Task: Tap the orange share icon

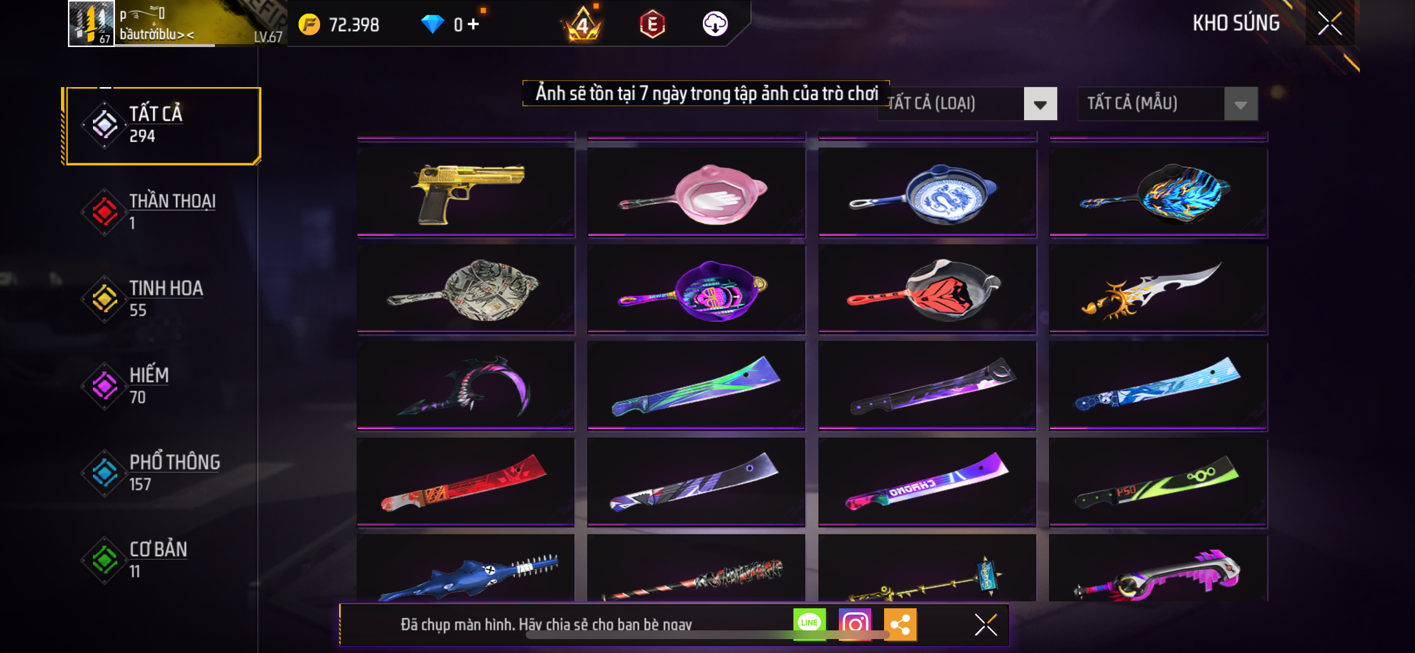Action: (900, 624)
